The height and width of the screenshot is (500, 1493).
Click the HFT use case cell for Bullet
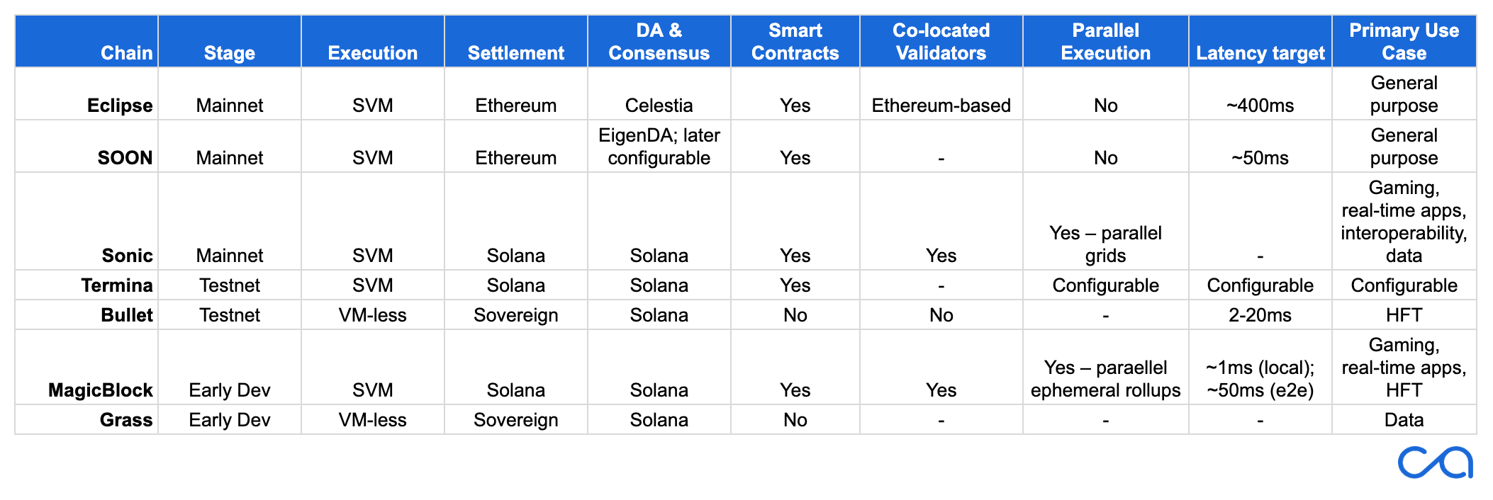click(1404, 314)
